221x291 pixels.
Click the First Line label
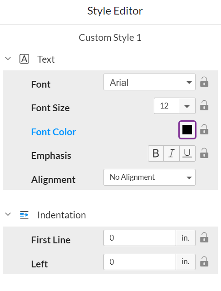pyautogui.click(x=51, y=240)
